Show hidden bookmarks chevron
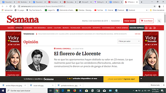Viewport: 166px width, 93px height. [147, 10]
